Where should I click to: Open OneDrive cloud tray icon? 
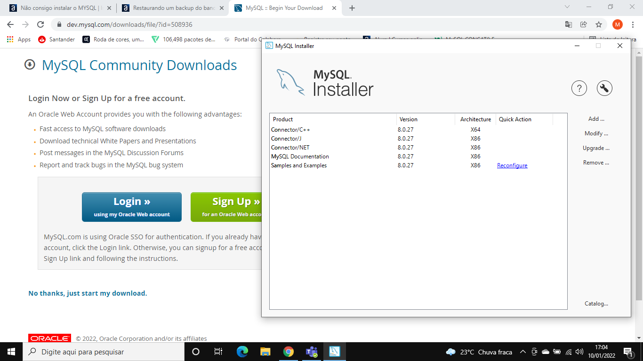point(546,352)
